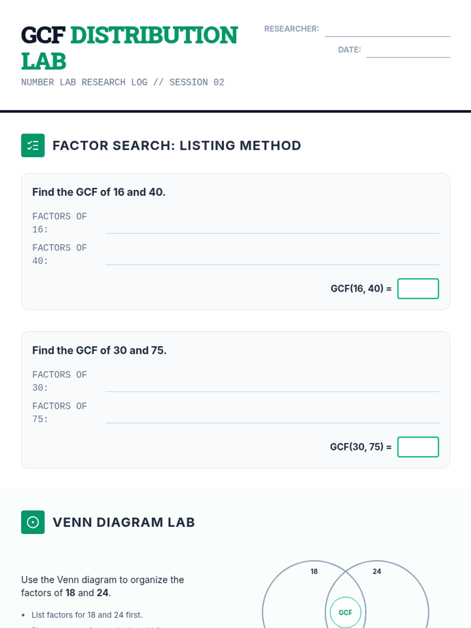Viewport: 471px width, 628px height.
Task: Click the target icon beside Venn Diagram Lab
Action: coord(33,522)
